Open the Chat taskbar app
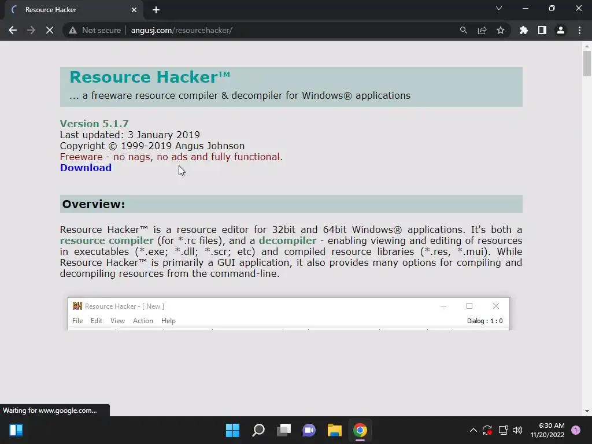Viewport: 592px width, 444px height. [309, 430]
